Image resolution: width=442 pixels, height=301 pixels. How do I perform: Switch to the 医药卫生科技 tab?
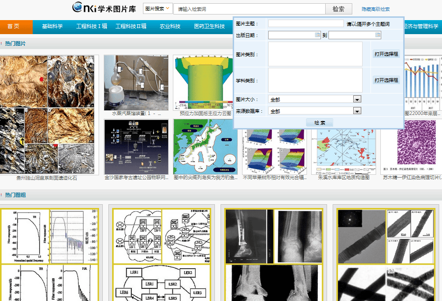pos(209,27)
